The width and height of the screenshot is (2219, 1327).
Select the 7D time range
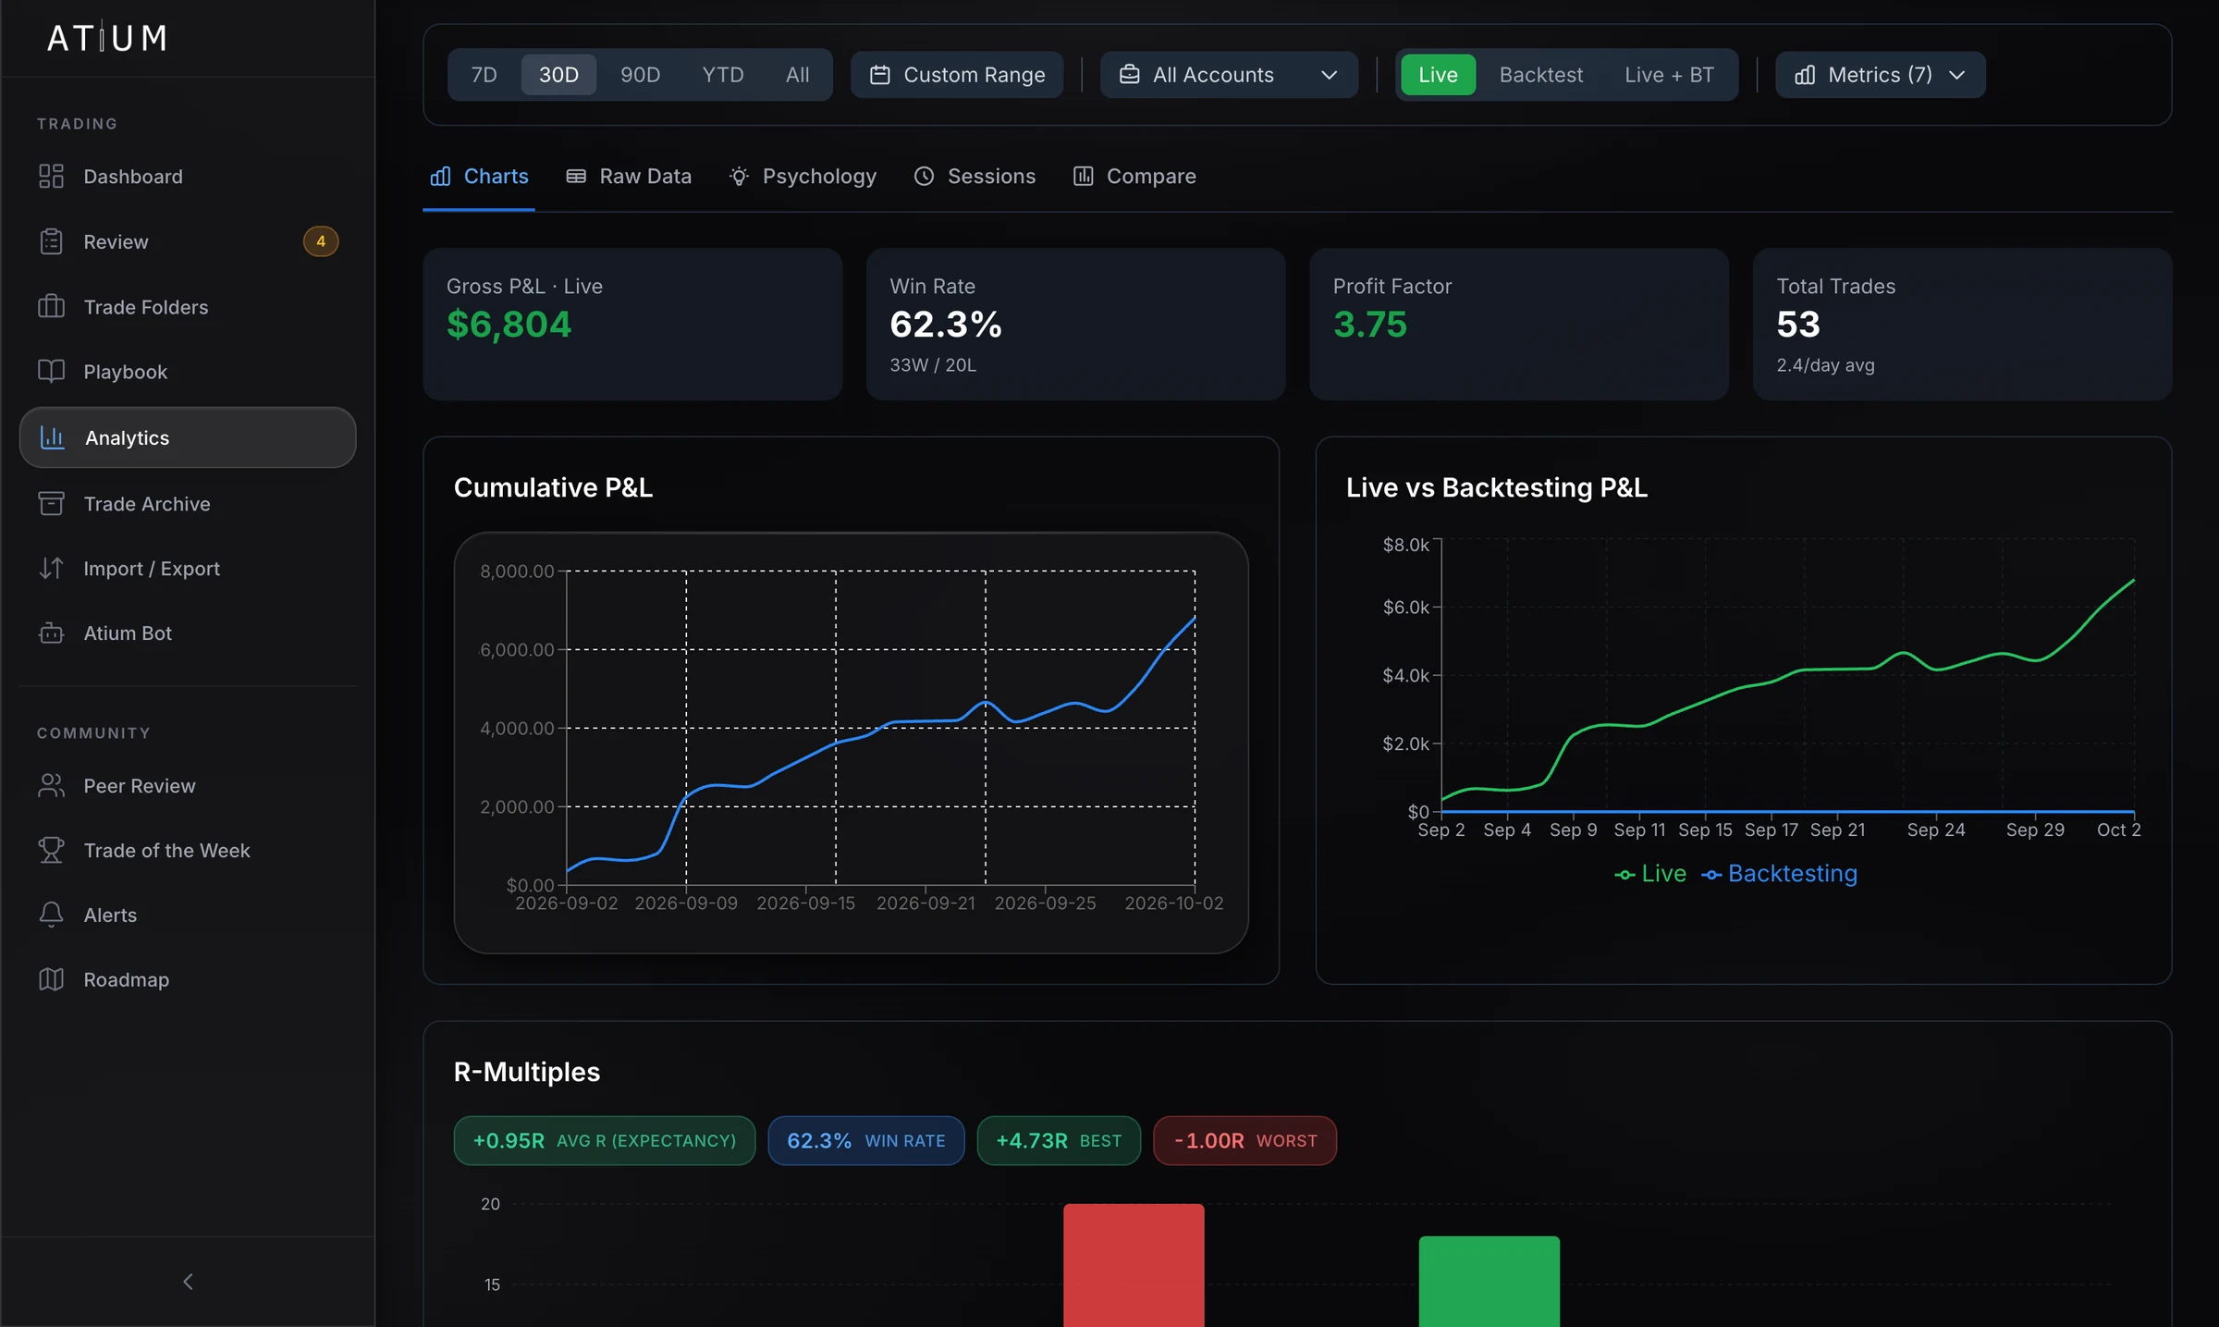tap(484, 75)
